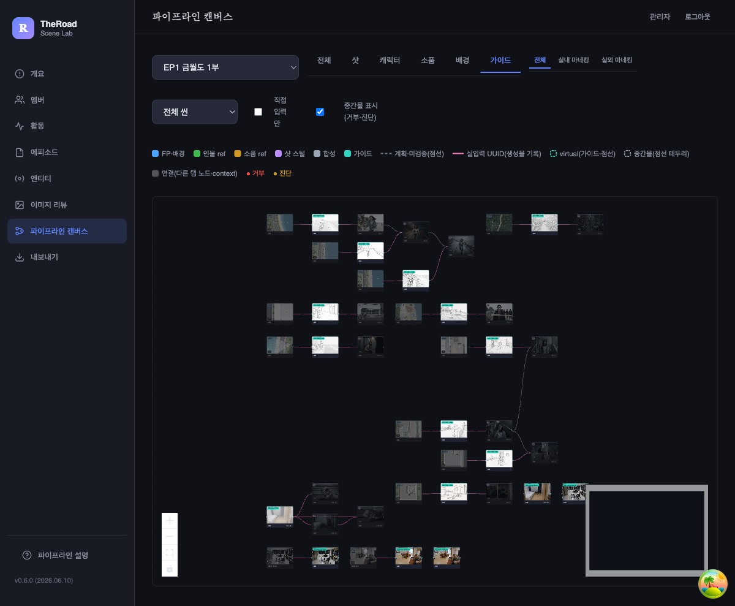Select the 멤버 members icon
The width and height of the screenshot is (735, 606).
point(20,100)
